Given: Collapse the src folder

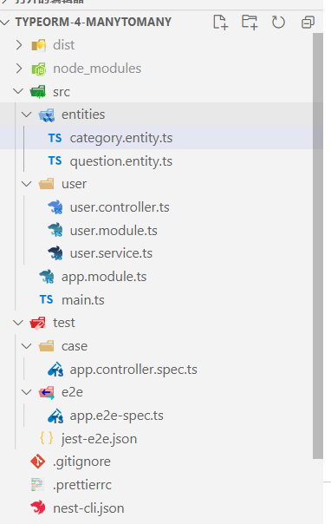Looking at the screenshot, I should click(18, 91).
